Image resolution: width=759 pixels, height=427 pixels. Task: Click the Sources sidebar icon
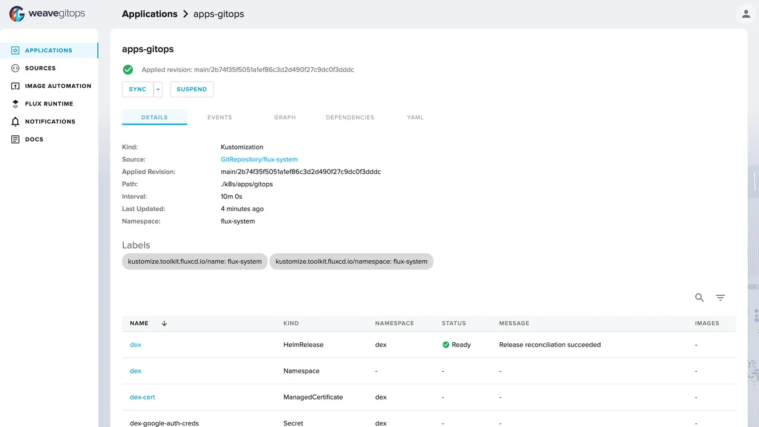pos(15,68)
